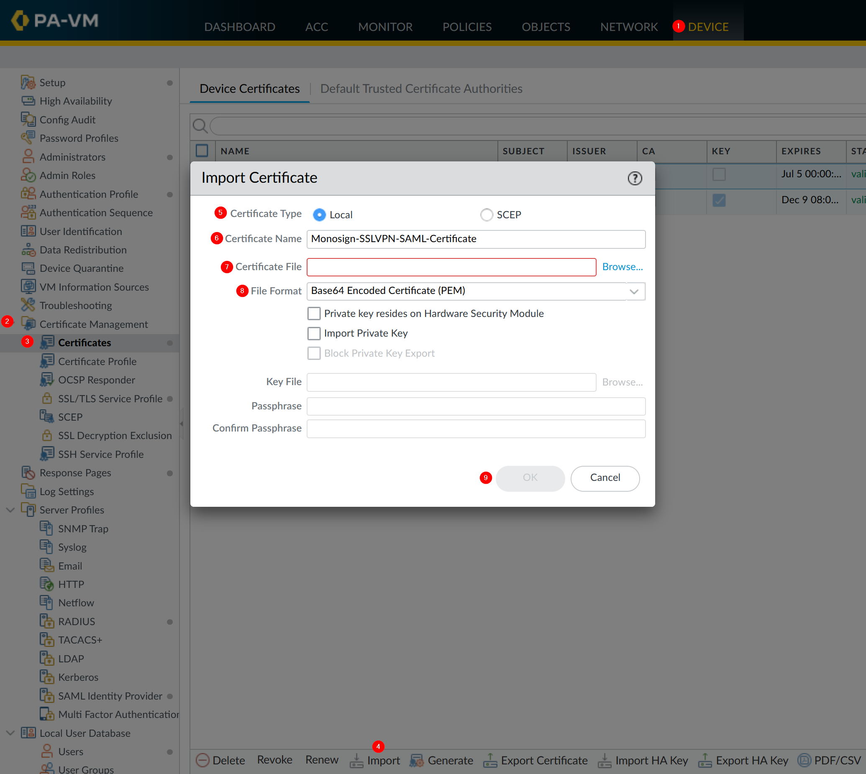The height and width of the screenshot is (774, 866).
Task: Click the search magnifier icon
Action: point(200,126)
